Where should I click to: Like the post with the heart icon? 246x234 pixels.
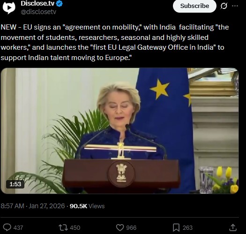[x=120, y=227]
